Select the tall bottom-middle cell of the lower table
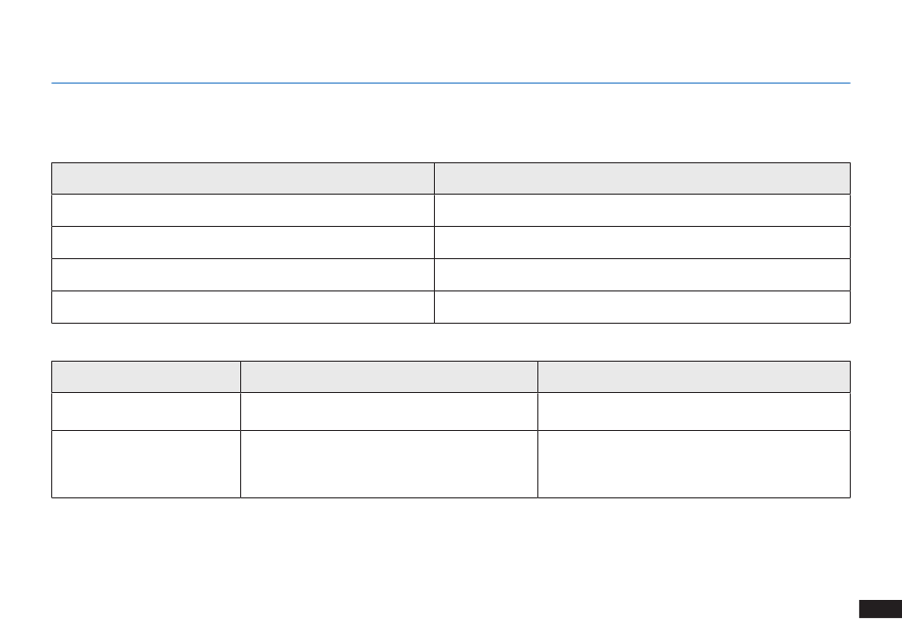The image size is (902, 636). point(389,464)
